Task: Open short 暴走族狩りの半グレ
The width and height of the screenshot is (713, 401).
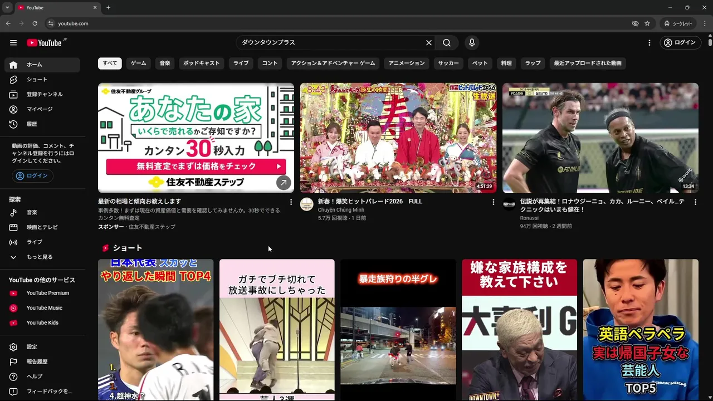Action: coord(398,330)
